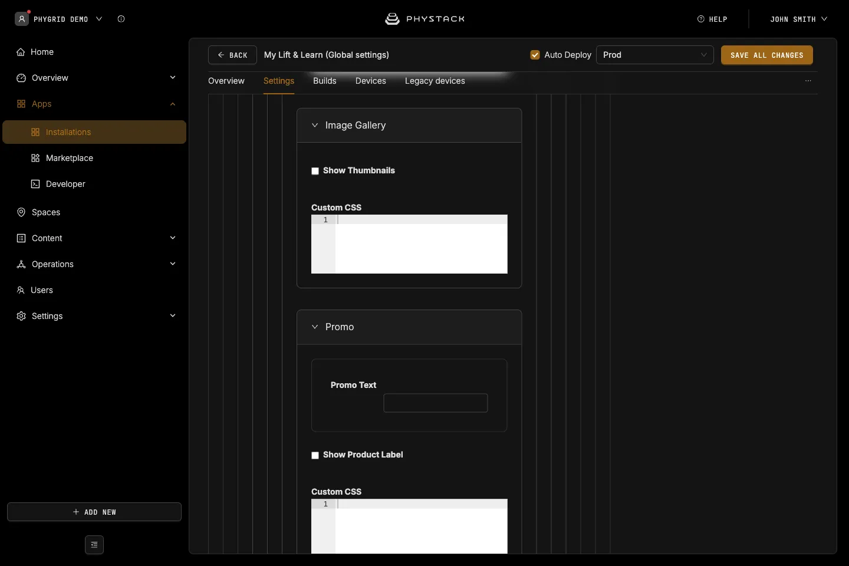Open the Developer terminal icon
This screenshot has width=849, height=566.
(x=35, y=184)
